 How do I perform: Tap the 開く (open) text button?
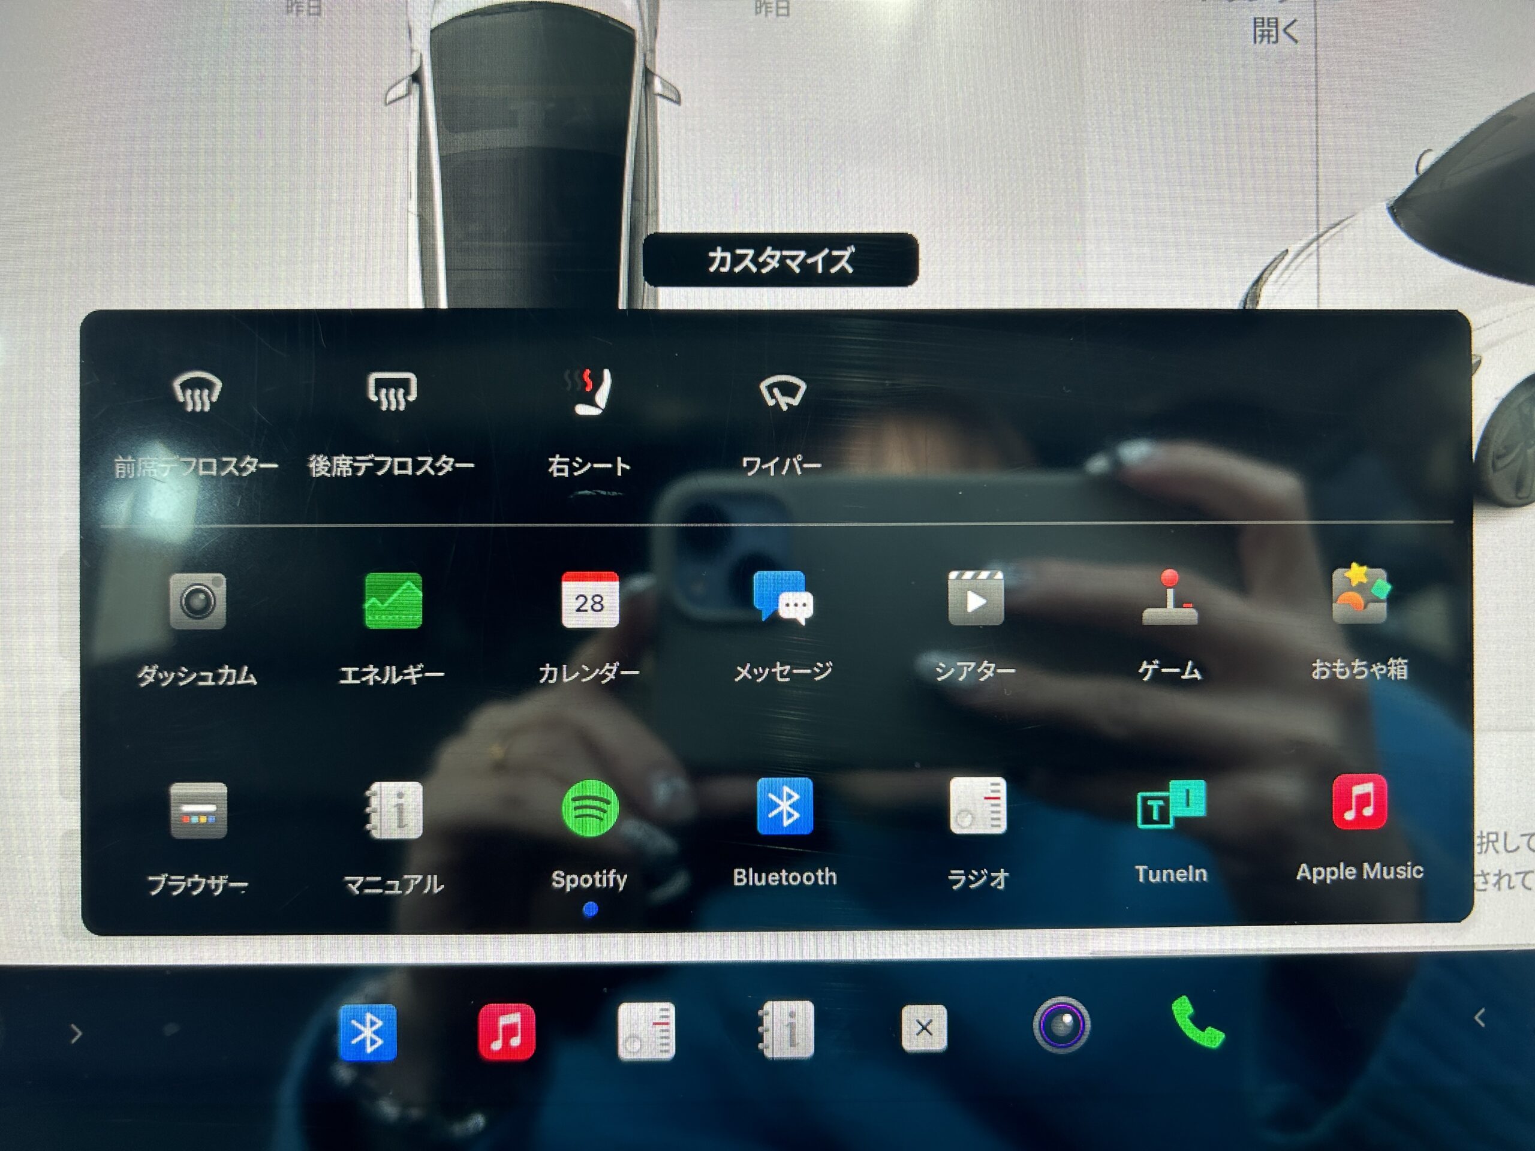(x=1275, y=31)
